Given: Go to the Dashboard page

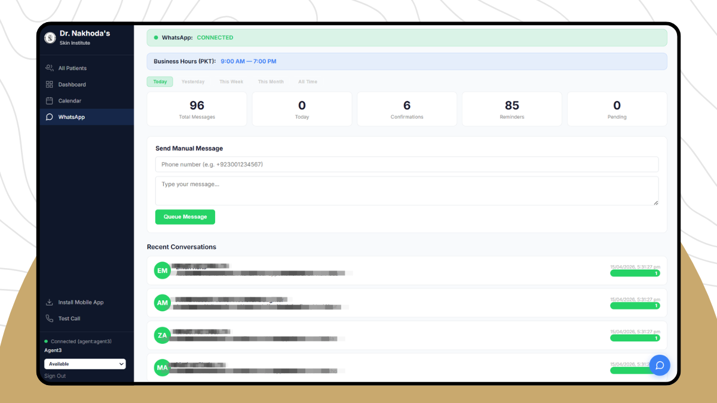Looking at the screenshot, I should pyautogui.click(x=87, y=84).
